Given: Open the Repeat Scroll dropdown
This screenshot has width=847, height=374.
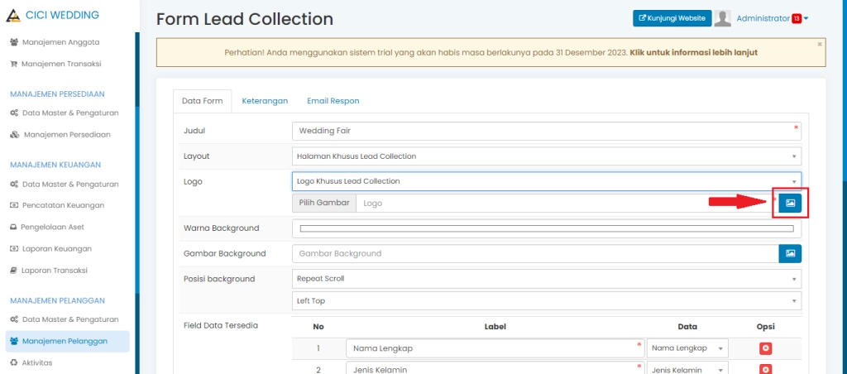Looking at the screenshot, I should pyautogui.click(x=547, y=279).
